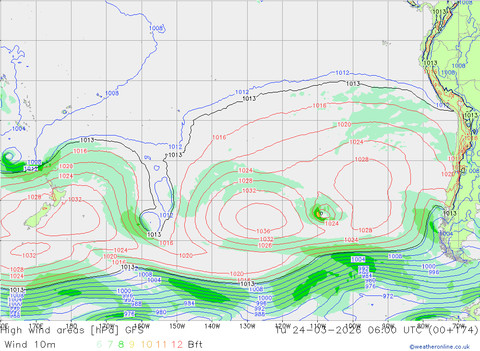Screen dimensions: 480x351
Task: Select Beaufort 6 in the wind legend
Action: 99,345
